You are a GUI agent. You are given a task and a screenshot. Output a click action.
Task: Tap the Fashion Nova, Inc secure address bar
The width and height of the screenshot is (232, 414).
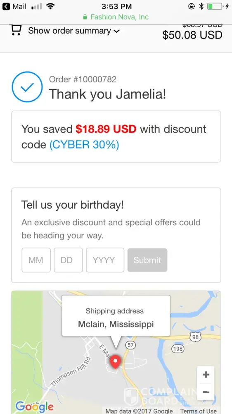pyautogui.click(x=116, y=17)
